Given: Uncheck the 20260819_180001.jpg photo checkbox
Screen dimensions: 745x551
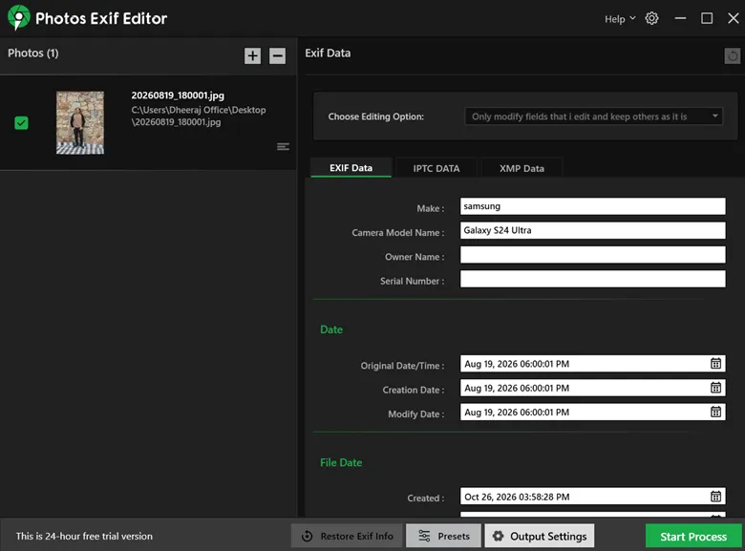Looking at the screenshot, I should 21,123.
